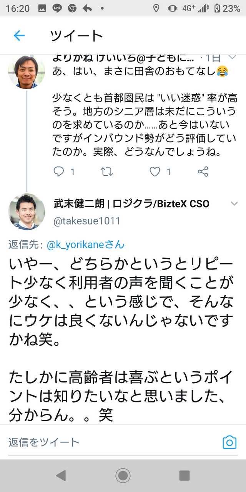Viewport: 246px width, 492px height.
Task: Tap Android home circle button
Action: 123,476
